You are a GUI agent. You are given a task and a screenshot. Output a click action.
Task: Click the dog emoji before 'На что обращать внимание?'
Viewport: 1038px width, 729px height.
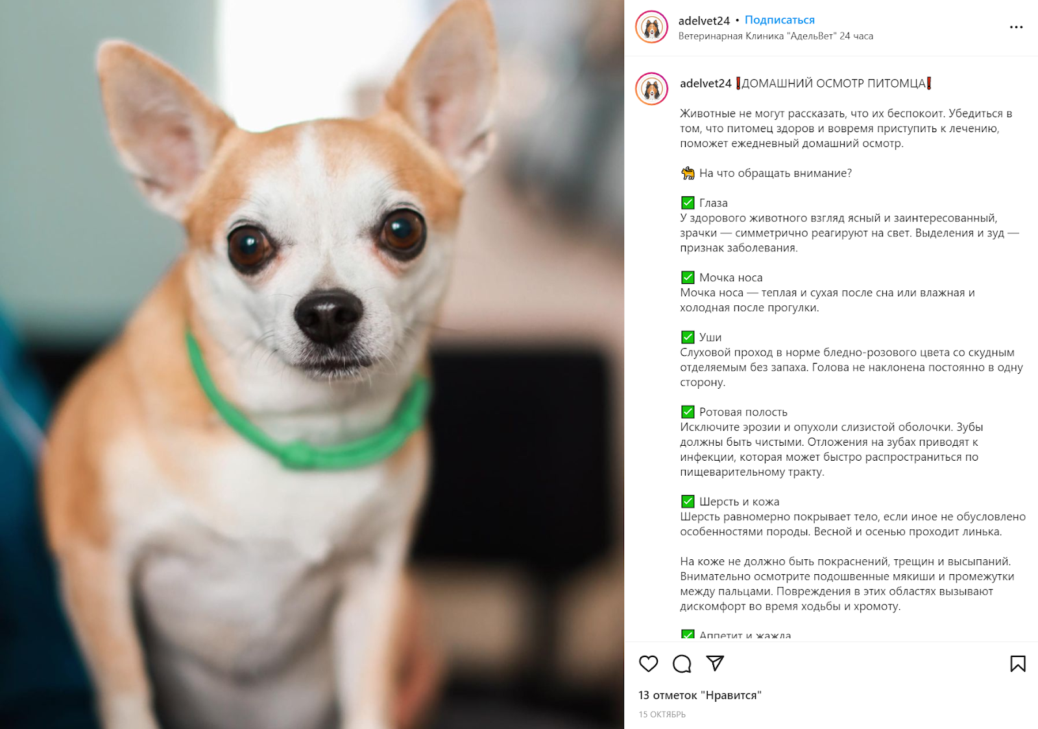pyautogui.click(x=688, y=173)
